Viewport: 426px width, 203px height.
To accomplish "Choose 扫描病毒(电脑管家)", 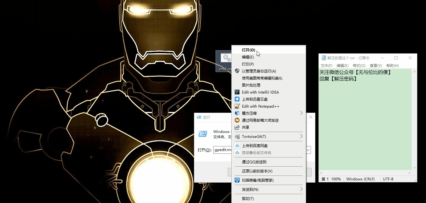I will 269,180.
